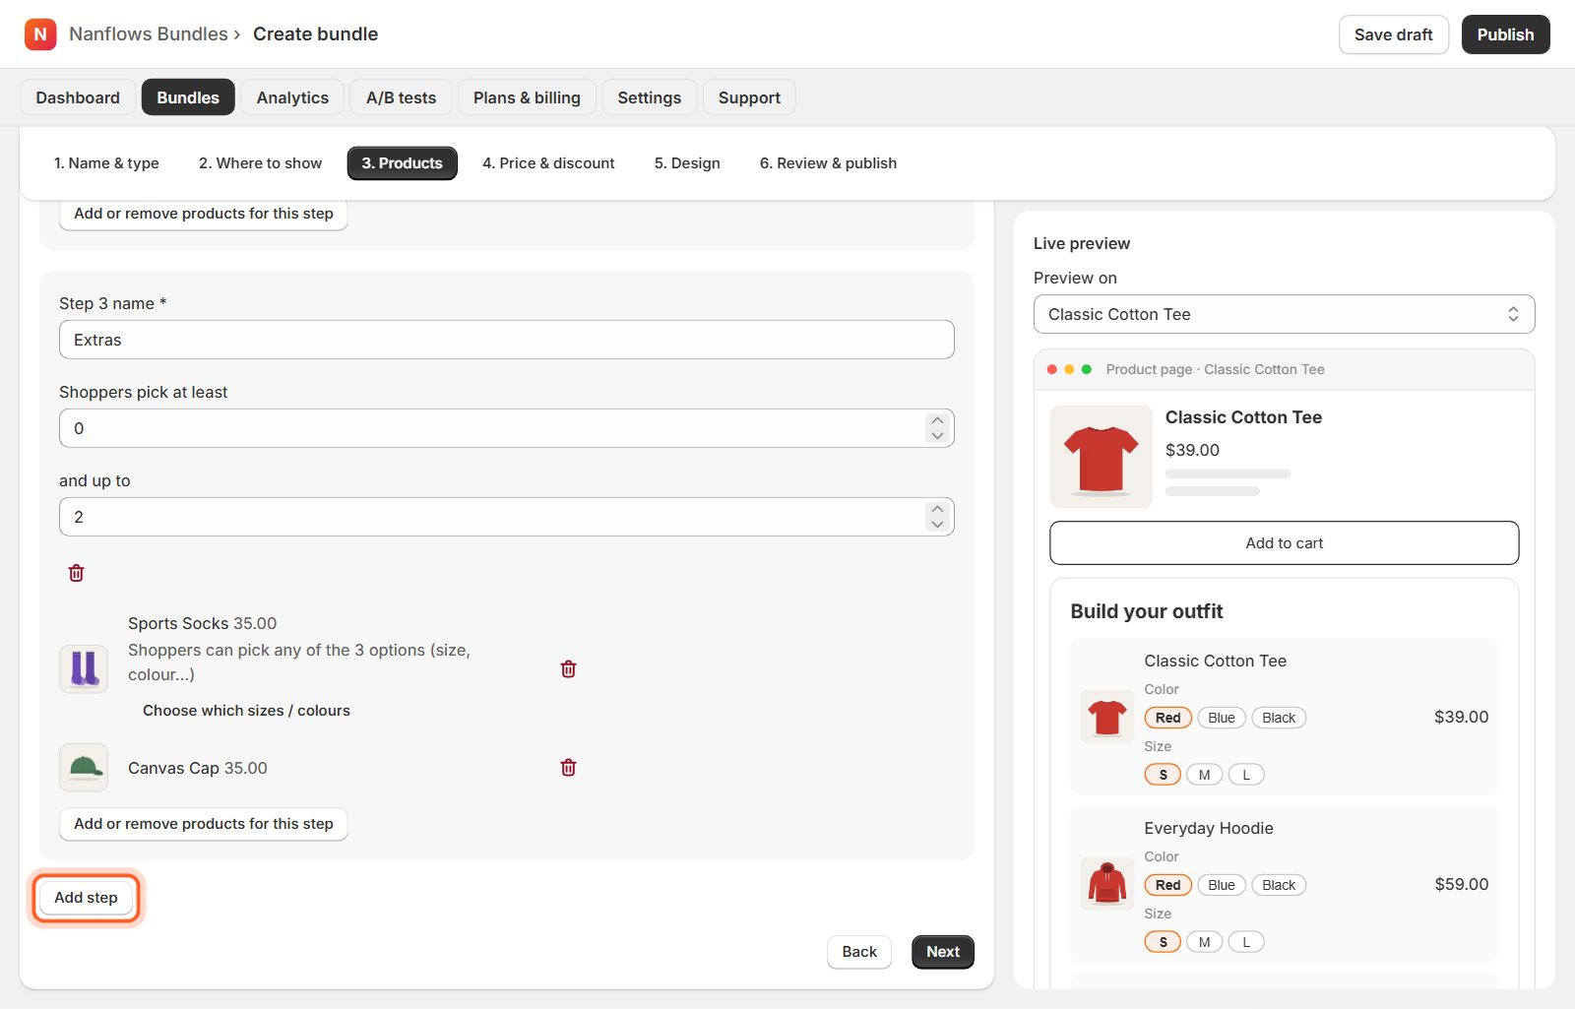Decrease the 'Shoppers pick at least' value
This screenshot has height=1009, width=1575.
tap(937, 436)
